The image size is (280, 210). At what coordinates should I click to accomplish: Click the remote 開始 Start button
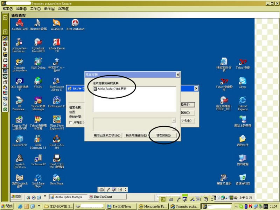coord(16,197)
